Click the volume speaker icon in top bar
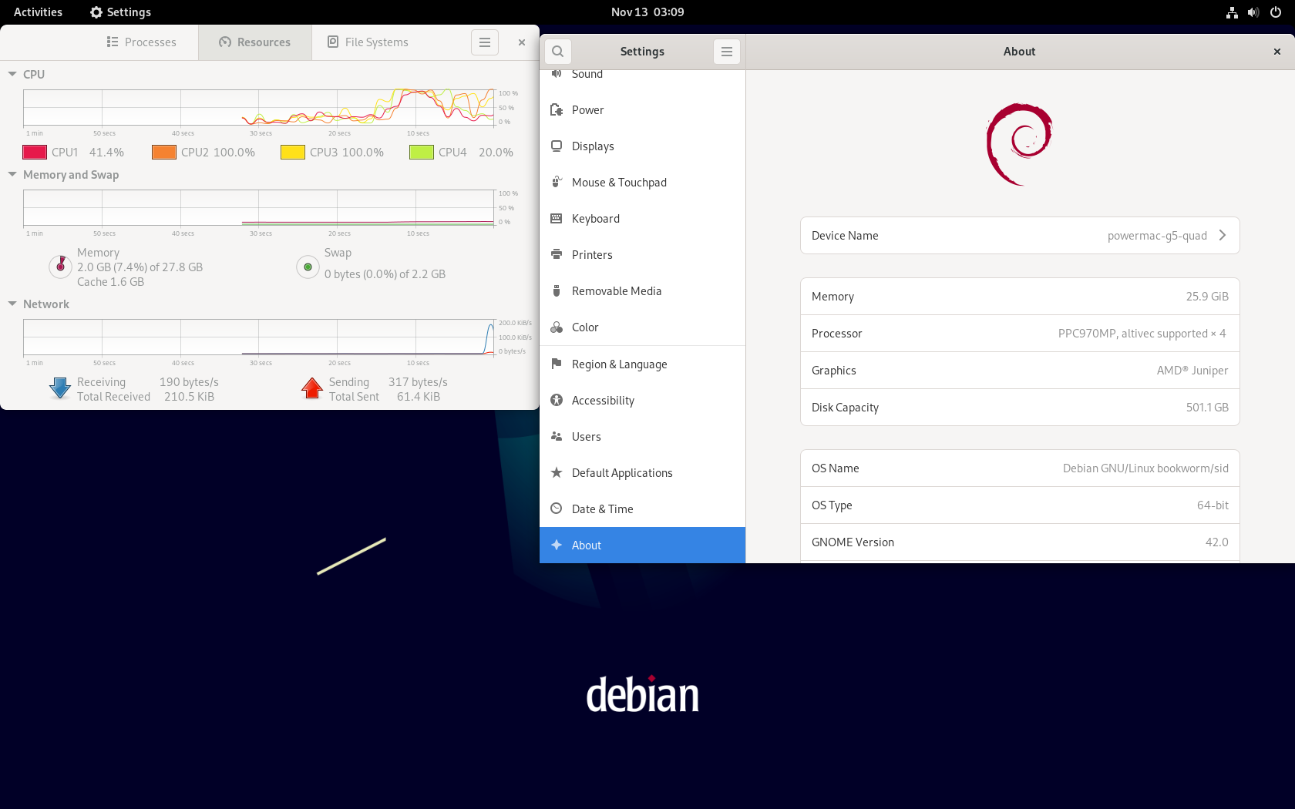 [1253, 12]
